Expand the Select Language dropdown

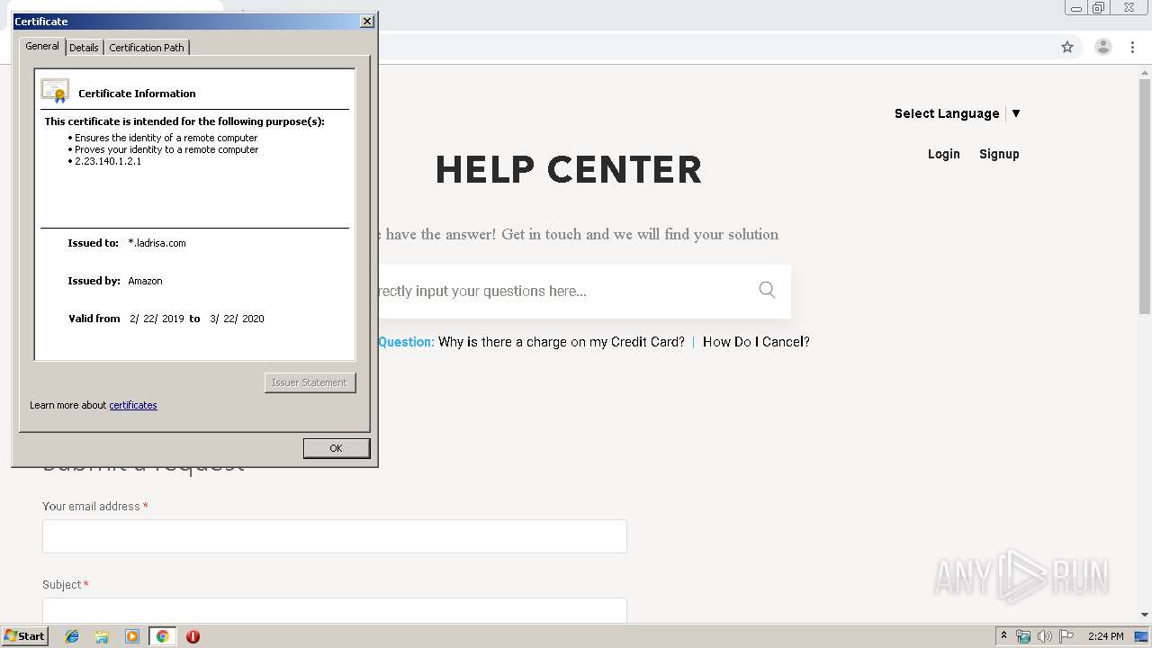(x=957, y=113)
